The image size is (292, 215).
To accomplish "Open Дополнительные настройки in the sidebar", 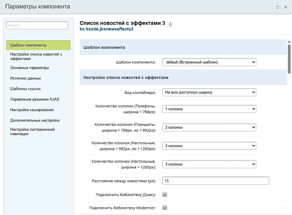I will coord(35,120).
